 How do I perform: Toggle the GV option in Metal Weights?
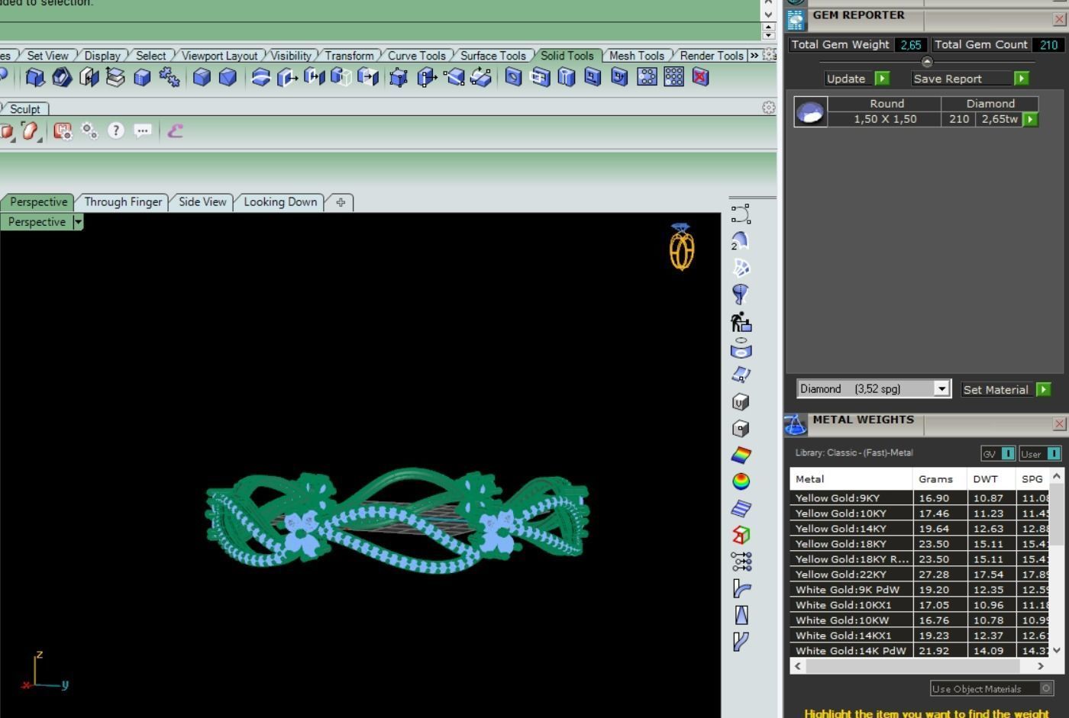pyautogui.click(x=998, y=453)
